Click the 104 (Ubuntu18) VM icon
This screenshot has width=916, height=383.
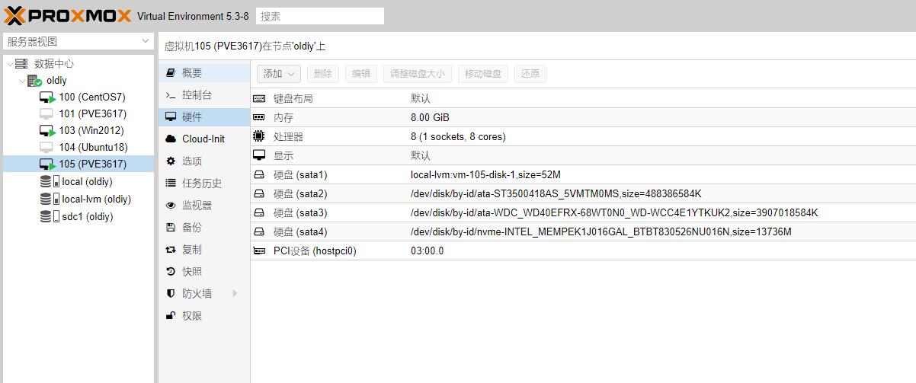coord(47,148)
